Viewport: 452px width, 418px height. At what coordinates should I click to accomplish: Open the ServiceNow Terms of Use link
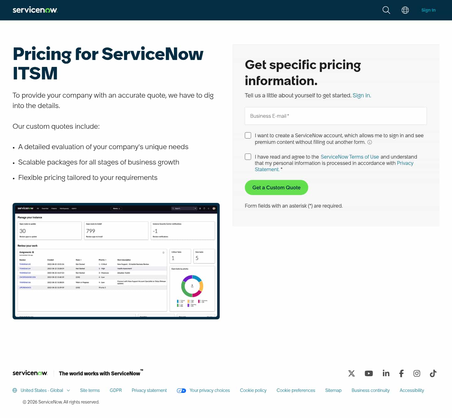(350, 157)
